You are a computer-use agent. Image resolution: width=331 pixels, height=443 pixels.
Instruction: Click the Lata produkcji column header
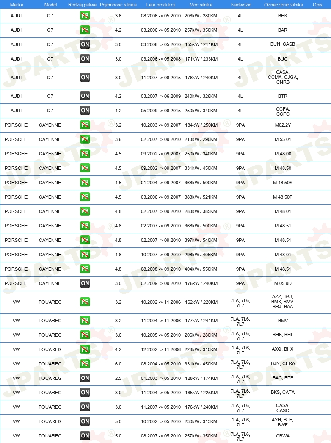(x=161, y=5)
